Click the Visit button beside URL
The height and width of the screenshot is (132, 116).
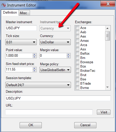click(104, 112)
